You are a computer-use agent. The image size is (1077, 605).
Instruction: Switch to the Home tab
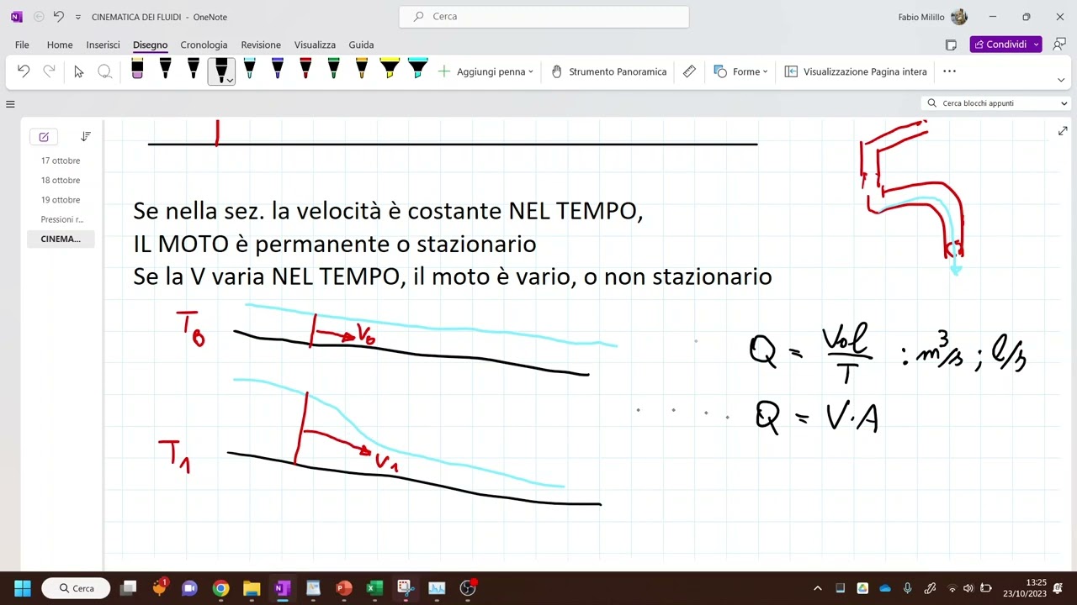coord(60,45)
